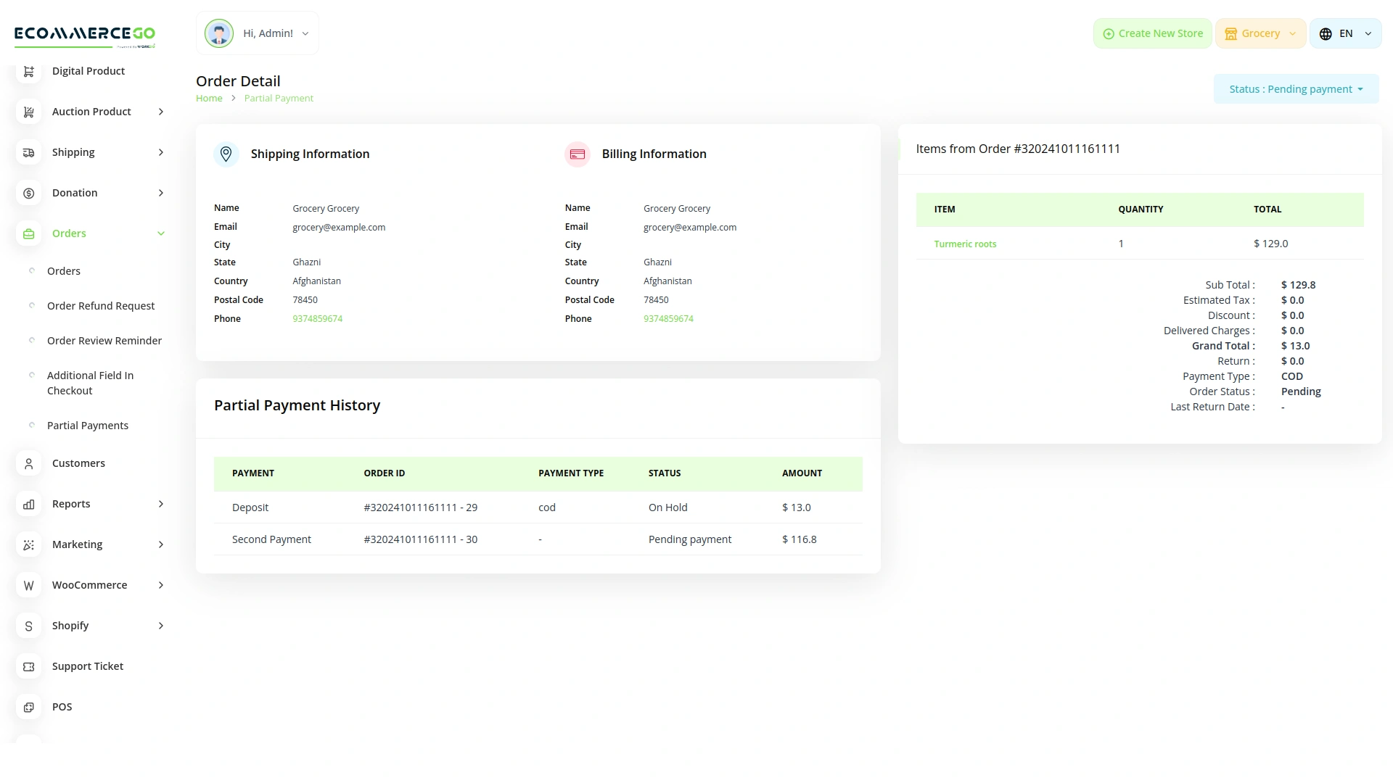Click the Customers person icon
This screenshot has height=783, width=1393.
click(29, 463)
